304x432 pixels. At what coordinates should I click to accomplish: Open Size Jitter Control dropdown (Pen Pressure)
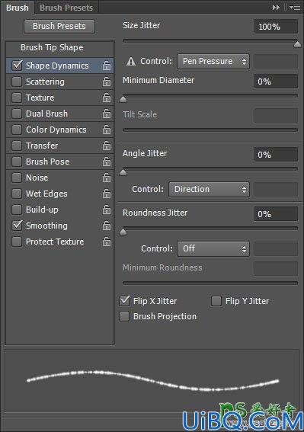[213, 61]
